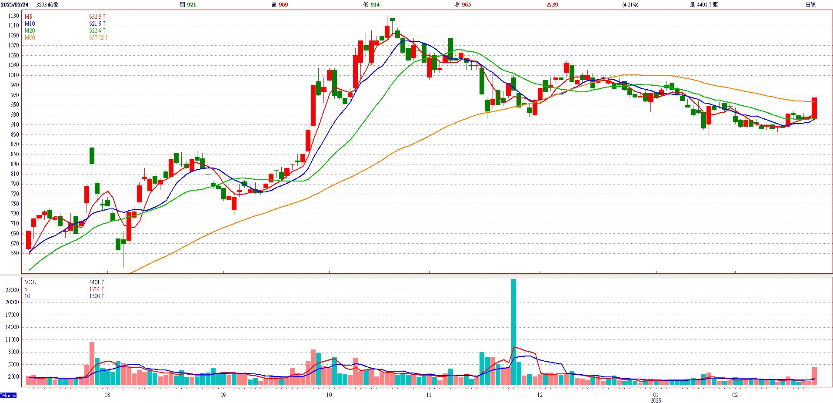The image size is (833, 403).
Task: Click the M5 moving average legend label
Action: (28, 17)
